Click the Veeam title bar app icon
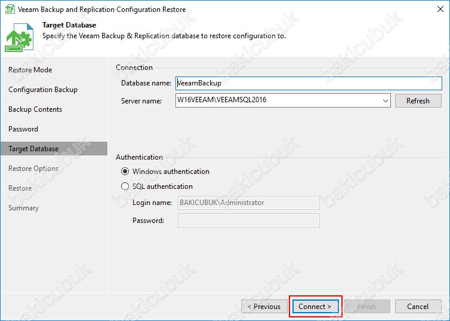Screen dimensions: 450x321 pyautogui.click(x=10, y=9)
